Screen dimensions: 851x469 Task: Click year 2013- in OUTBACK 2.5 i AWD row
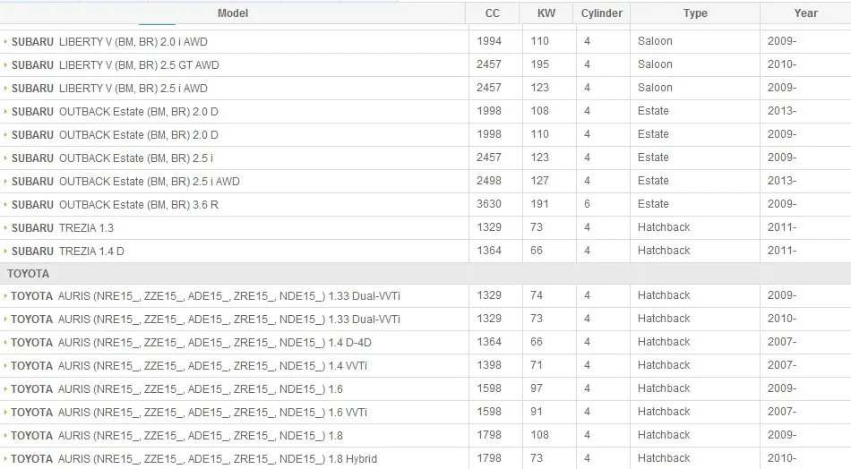(781, 181)
